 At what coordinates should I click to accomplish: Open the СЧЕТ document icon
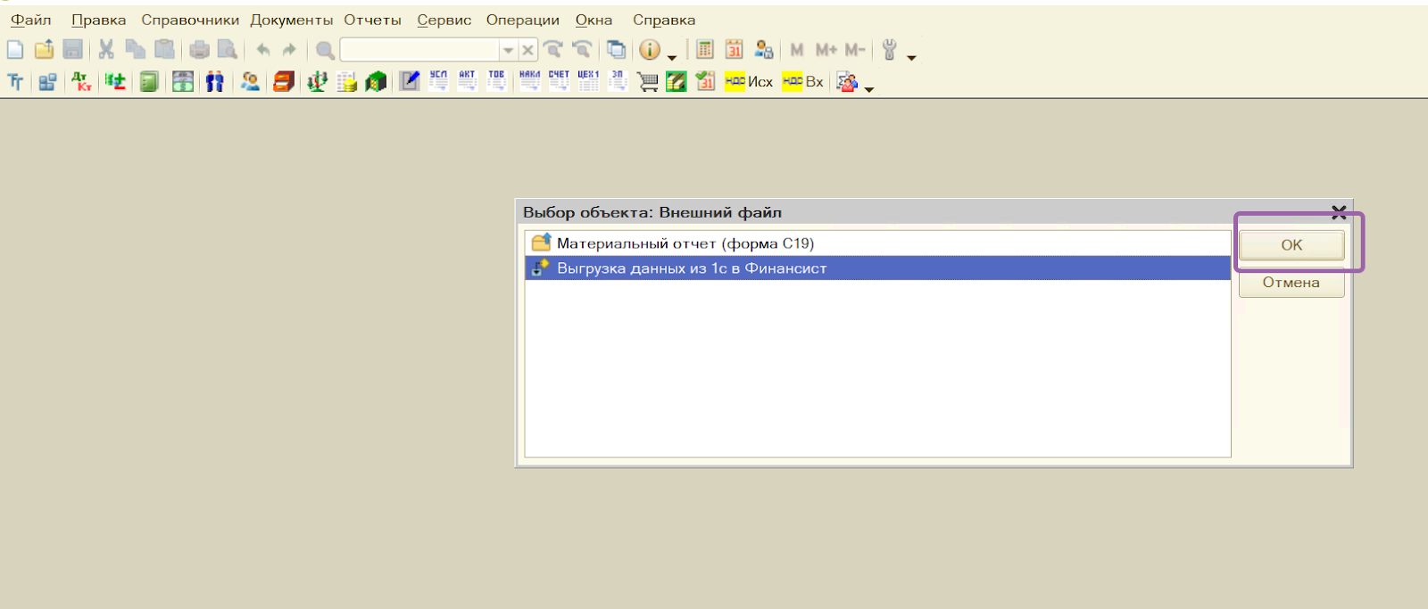[559, 81]
